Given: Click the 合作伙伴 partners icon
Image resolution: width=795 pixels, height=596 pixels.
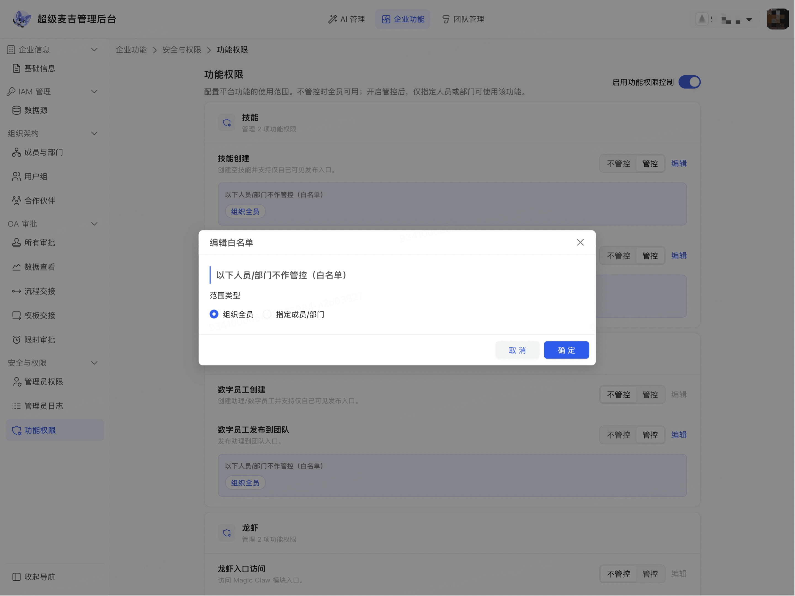Looking at the screenshot, I should point(16,201).
